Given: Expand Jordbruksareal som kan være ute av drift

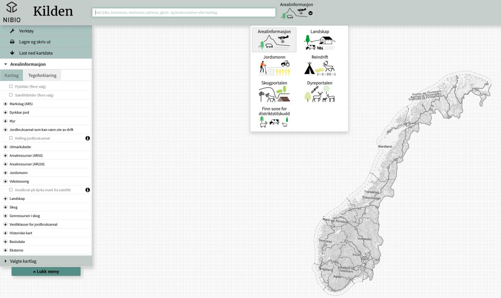Looking at the screenshot, I should click(5, 130).
